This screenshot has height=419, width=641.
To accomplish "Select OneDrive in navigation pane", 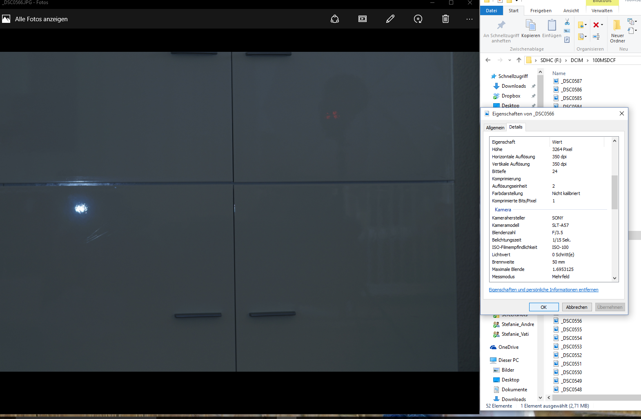I will point(508,347).
